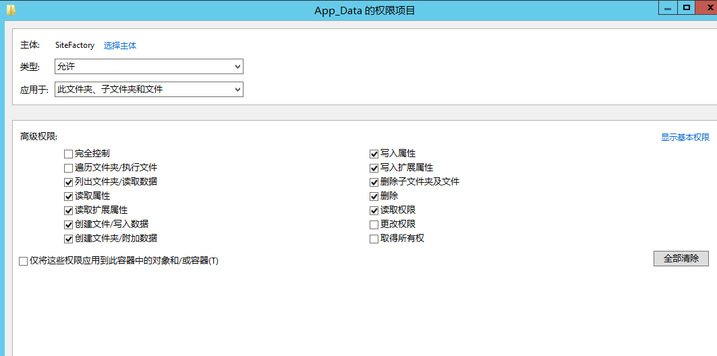
Task: Uncheck 读取扩展属性 permission
Action: [x=69, y=210]
